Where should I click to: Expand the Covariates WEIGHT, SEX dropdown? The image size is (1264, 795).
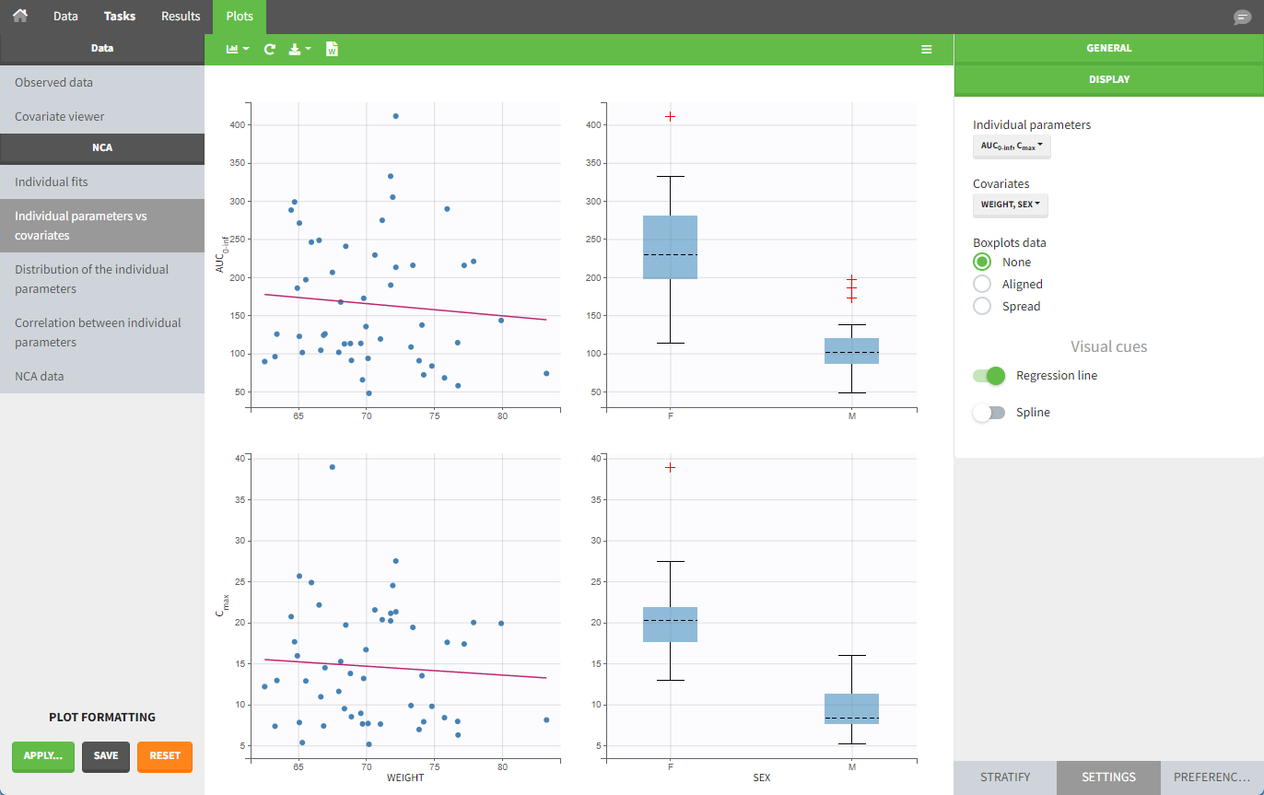(x=1010, y=205)
